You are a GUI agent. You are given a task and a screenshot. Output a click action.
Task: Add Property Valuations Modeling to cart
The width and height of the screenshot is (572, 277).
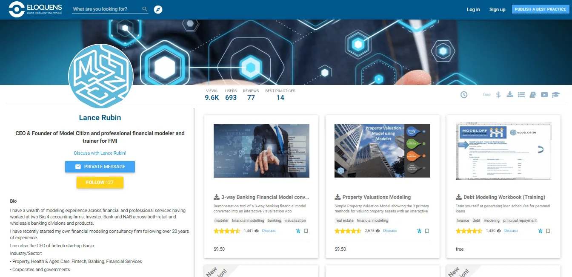tap(419, 231)
